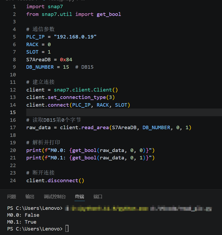Click line number 1 in gutter
The width and height of the screenshot is (222, 235).
[14, 7]
